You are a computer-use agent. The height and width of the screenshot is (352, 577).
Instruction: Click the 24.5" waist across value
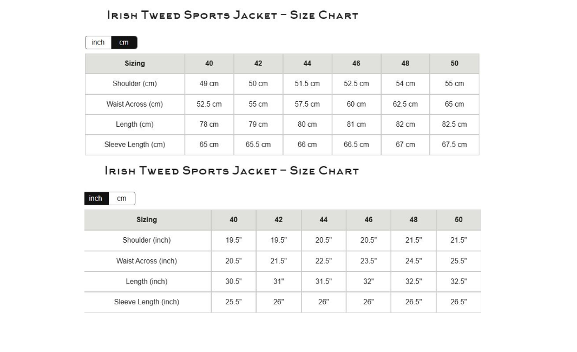(413, 261)
